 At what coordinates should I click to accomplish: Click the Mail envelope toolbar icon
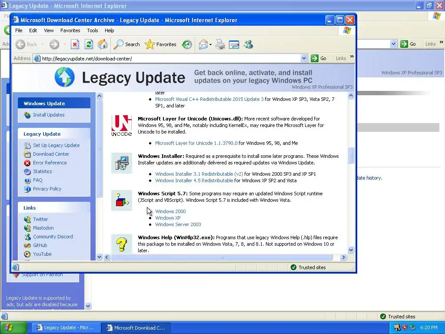(x=203, y=44)
